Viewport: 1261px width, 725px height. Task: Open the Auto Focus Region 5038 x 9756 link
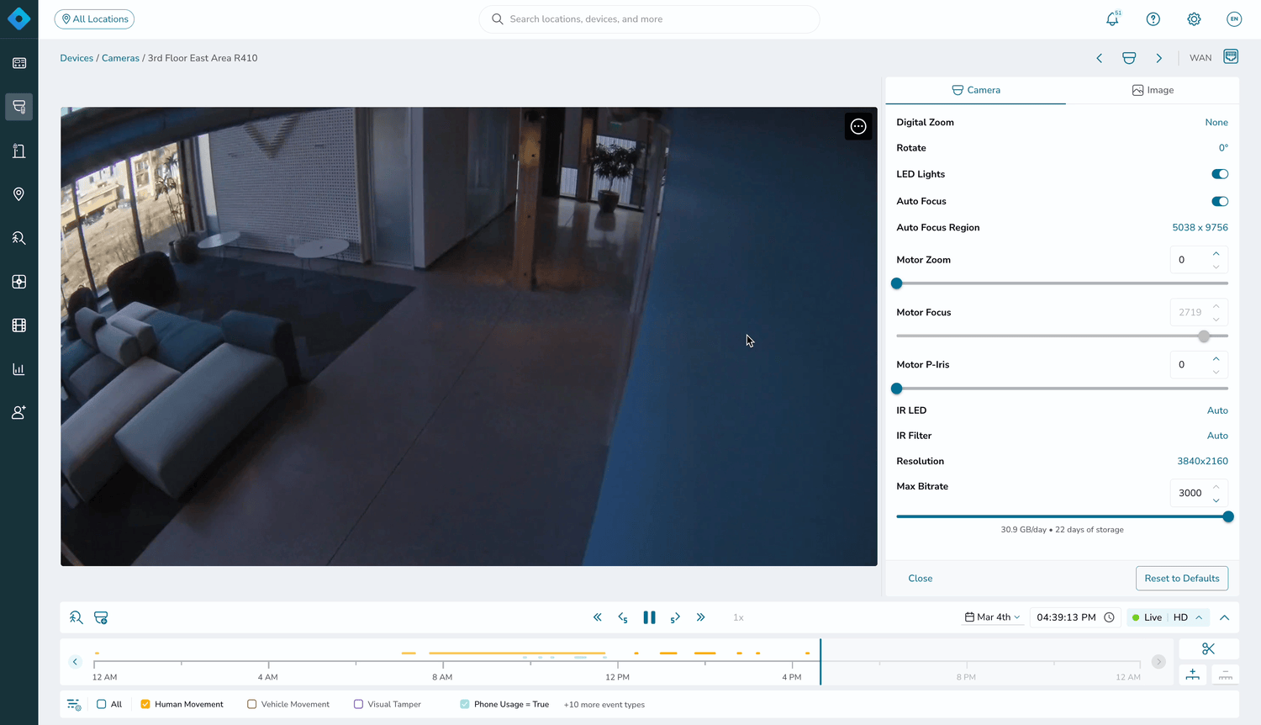coord(1200,228)
